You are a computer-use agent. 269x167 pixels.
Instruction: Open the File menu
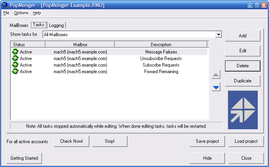(6, 13)
